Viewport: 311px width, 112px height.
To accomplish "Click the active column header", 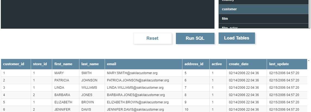I will tap(217, 64).
